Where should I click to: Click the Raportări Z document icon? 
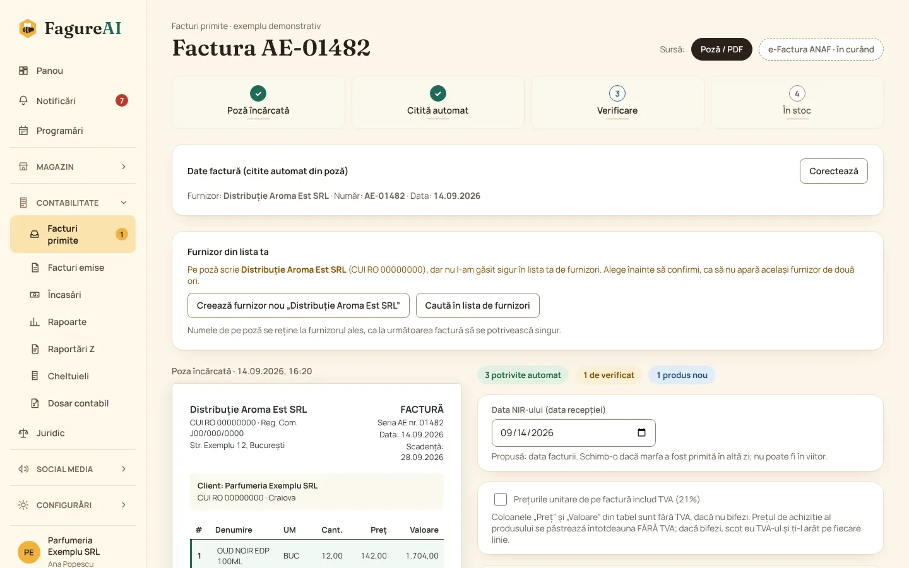pyautogui.click(x=35, y=349)
